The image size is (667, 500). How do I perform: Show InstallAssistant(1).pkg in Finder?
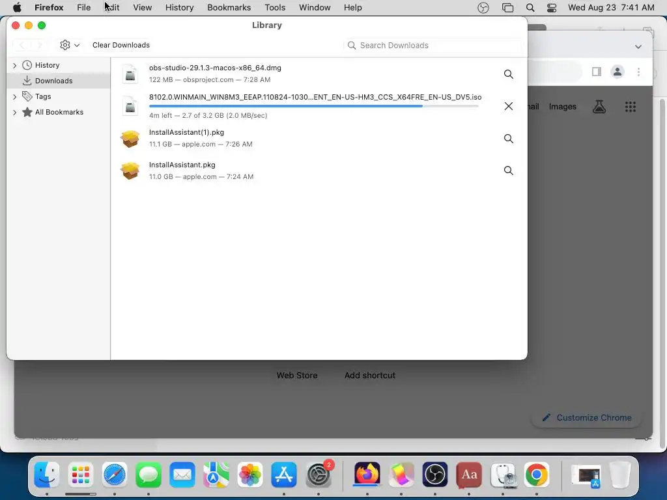pos(508,139)
